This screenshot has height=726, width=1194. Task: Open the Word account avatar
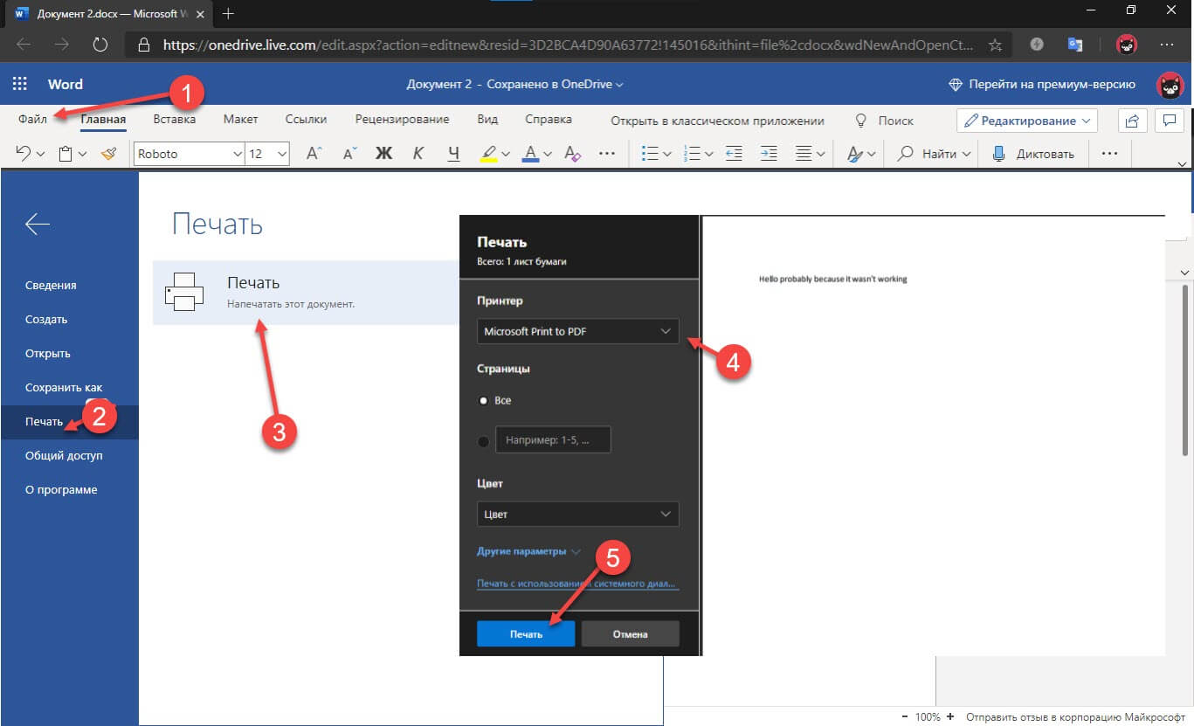click(x=1170, y=85)
